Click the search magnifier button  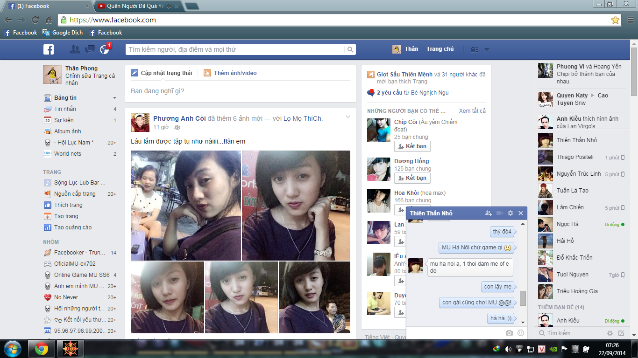pos(350,49)
